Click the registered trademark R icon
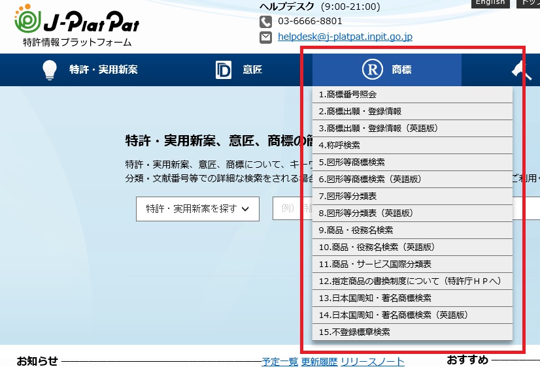The image size is (540, 367). pyautogui.click(x=373, y=69)
